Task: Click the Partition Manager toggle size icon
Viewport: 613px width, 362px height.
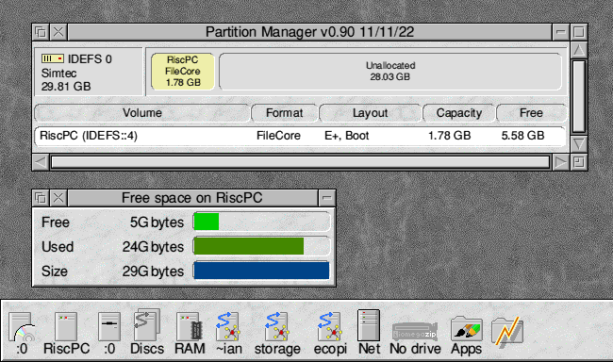Action: coord(579,32)
